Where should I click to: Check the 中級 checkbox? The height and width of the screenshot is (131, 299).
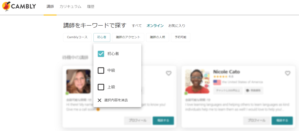click(101, 70)
